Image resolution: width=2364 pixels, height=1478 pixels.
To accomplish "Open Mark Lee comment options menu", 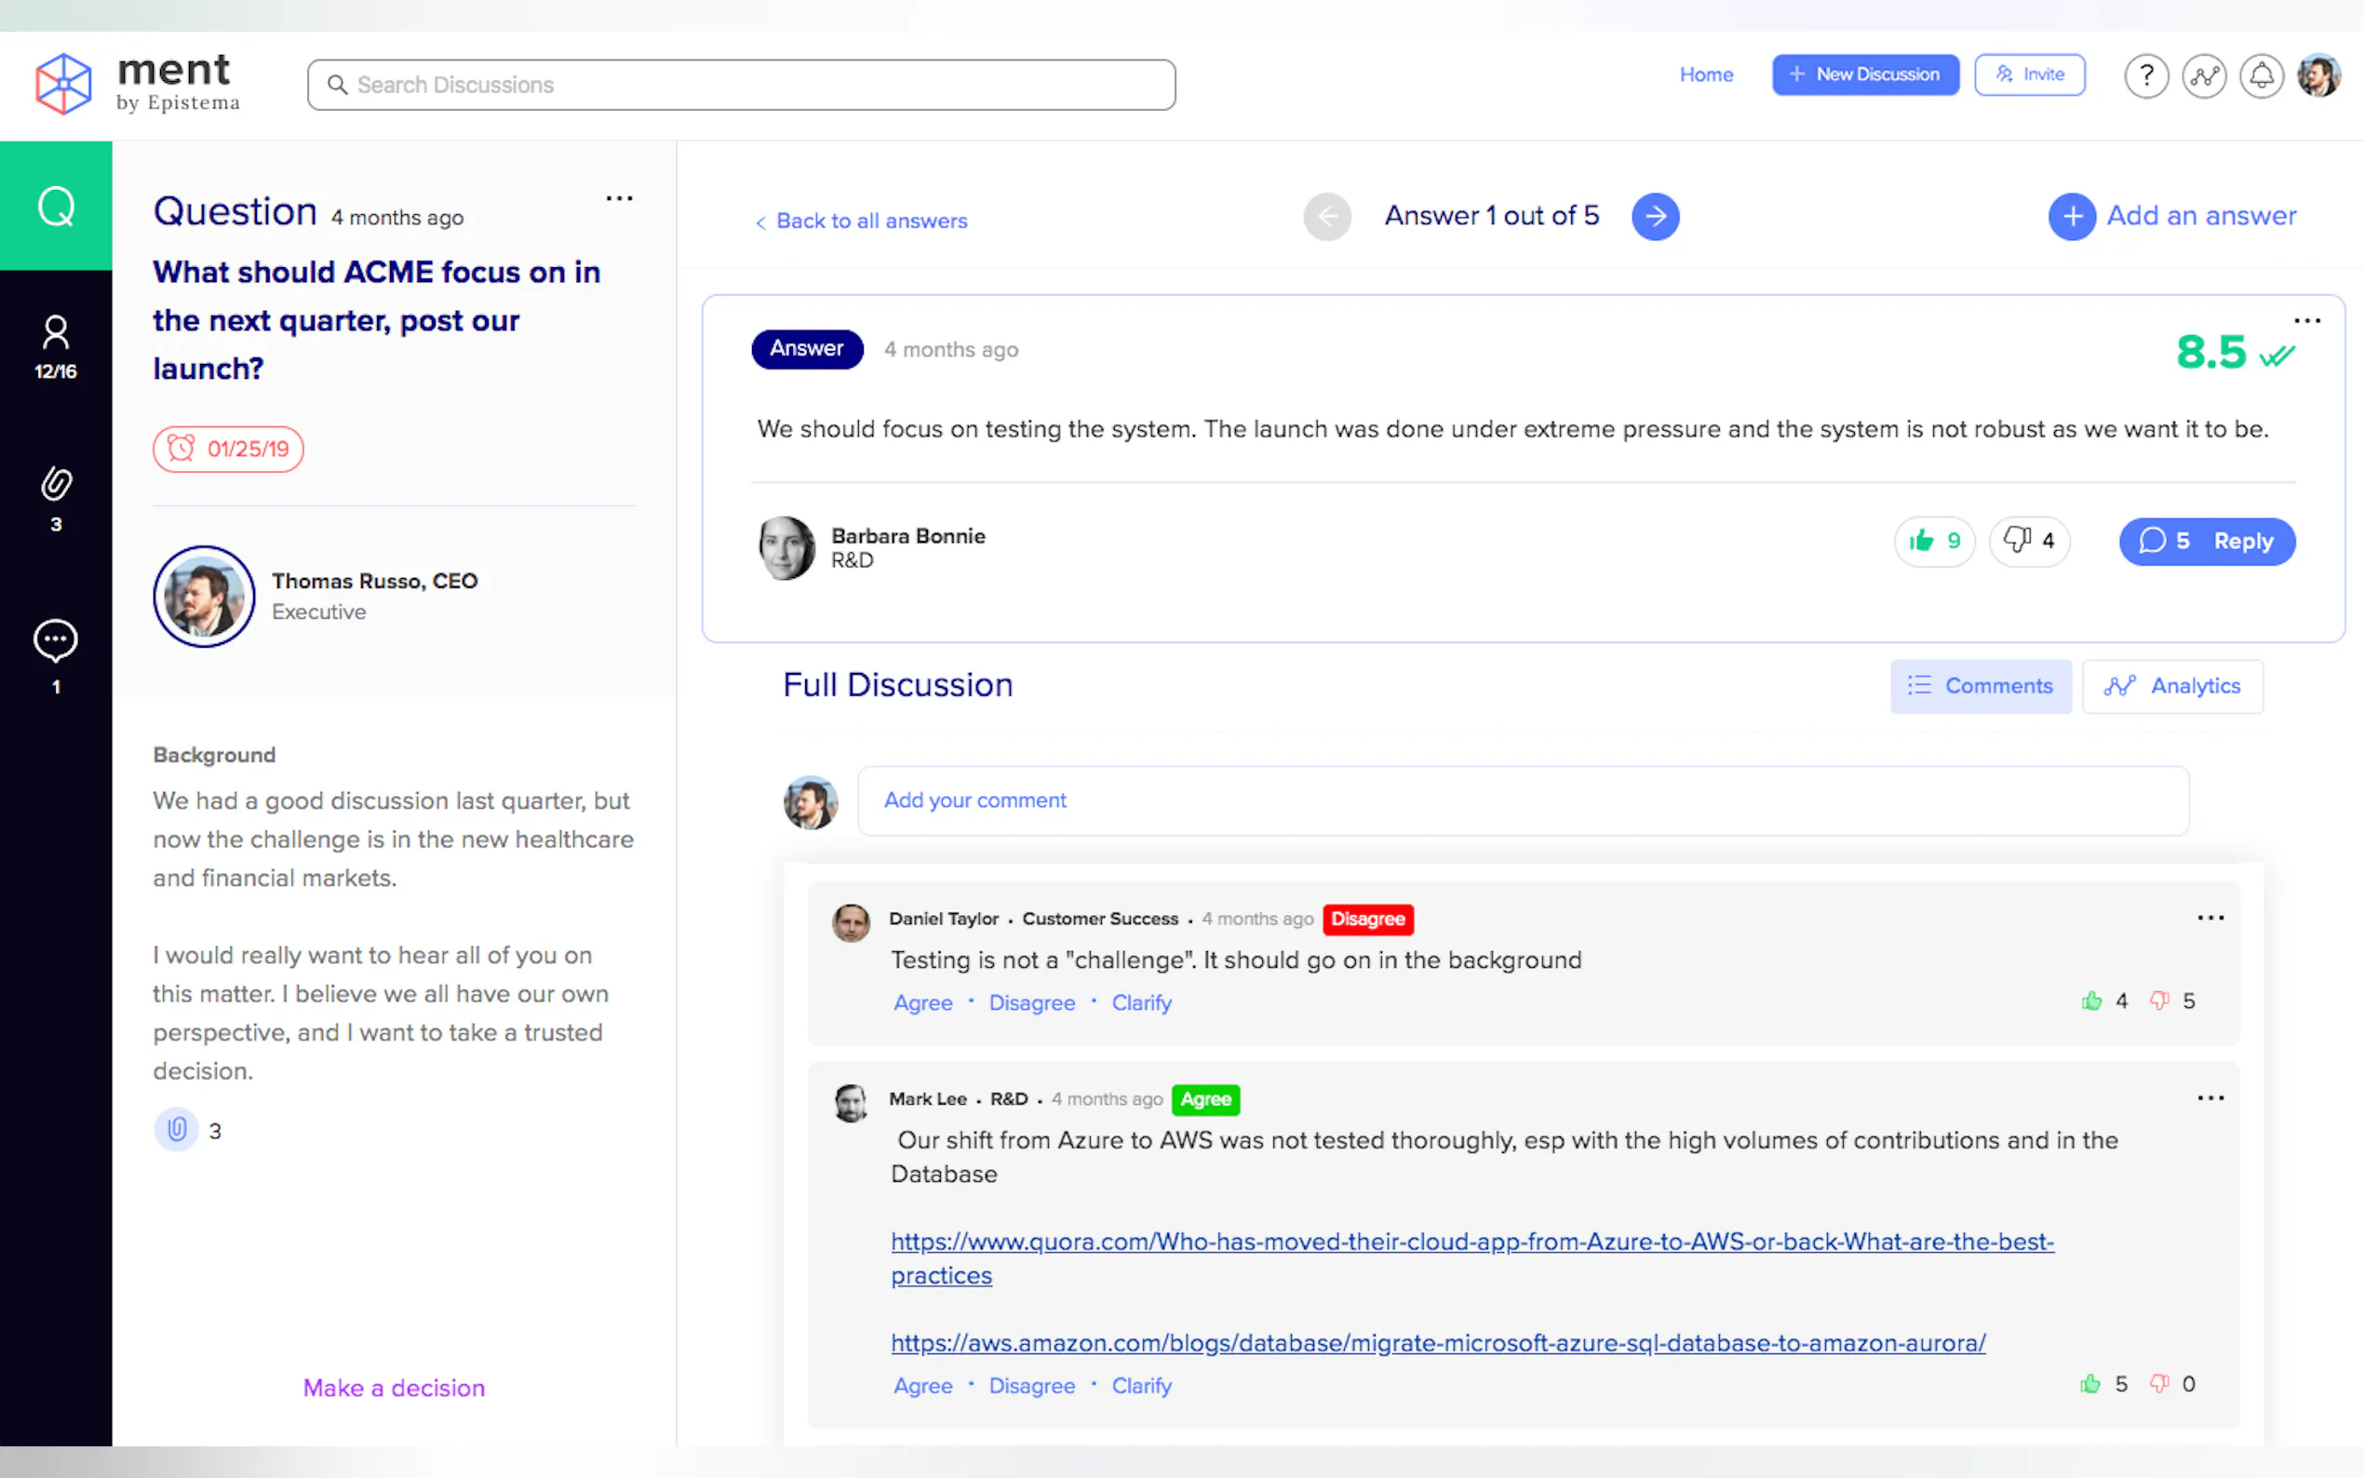I will pos(2210,1097).
